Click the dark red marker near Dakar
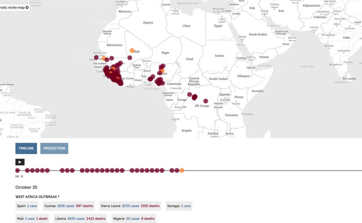 (x=96, y=58)
